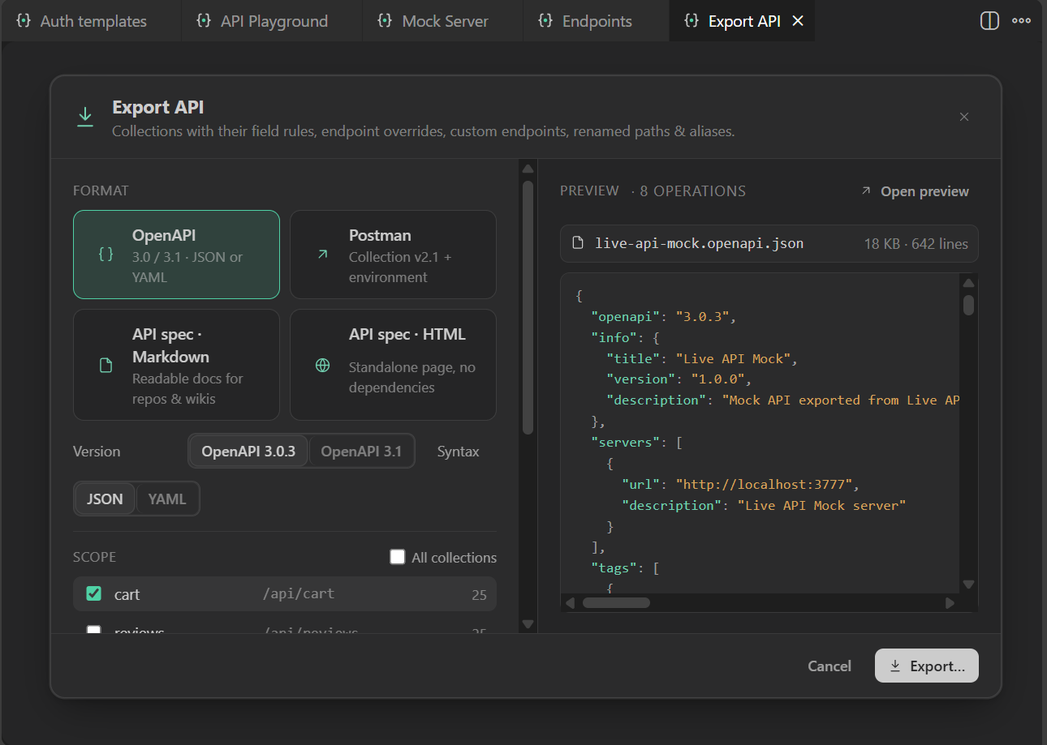Click the live-api-mock.openapi.json file name
The width and height of the screenshot is (1047, 745).
700,242
